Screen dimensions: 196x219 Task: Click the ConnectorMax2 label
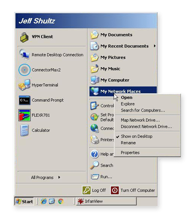click(x=46, y=70)
